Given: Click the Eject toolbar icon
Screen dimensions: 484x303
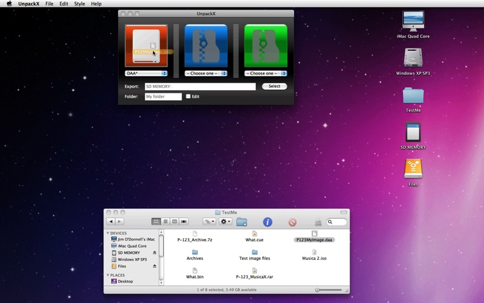Looking at the screenshot, I should pyautogui.click(x=318, y=222).
